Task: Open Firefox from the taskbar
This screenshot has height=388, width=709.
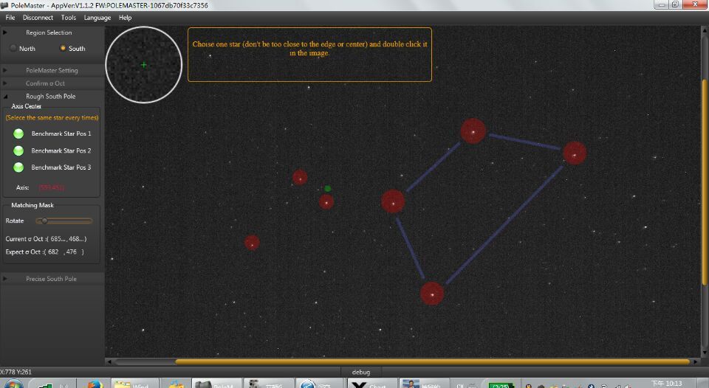Action: coord(95,384)
